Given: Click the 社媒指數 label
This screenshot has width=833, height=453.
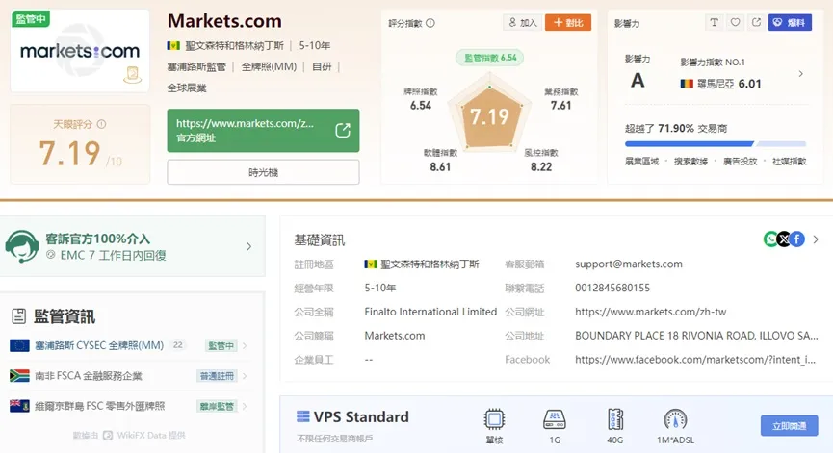Looking at the screenshot, I should 789,162.
